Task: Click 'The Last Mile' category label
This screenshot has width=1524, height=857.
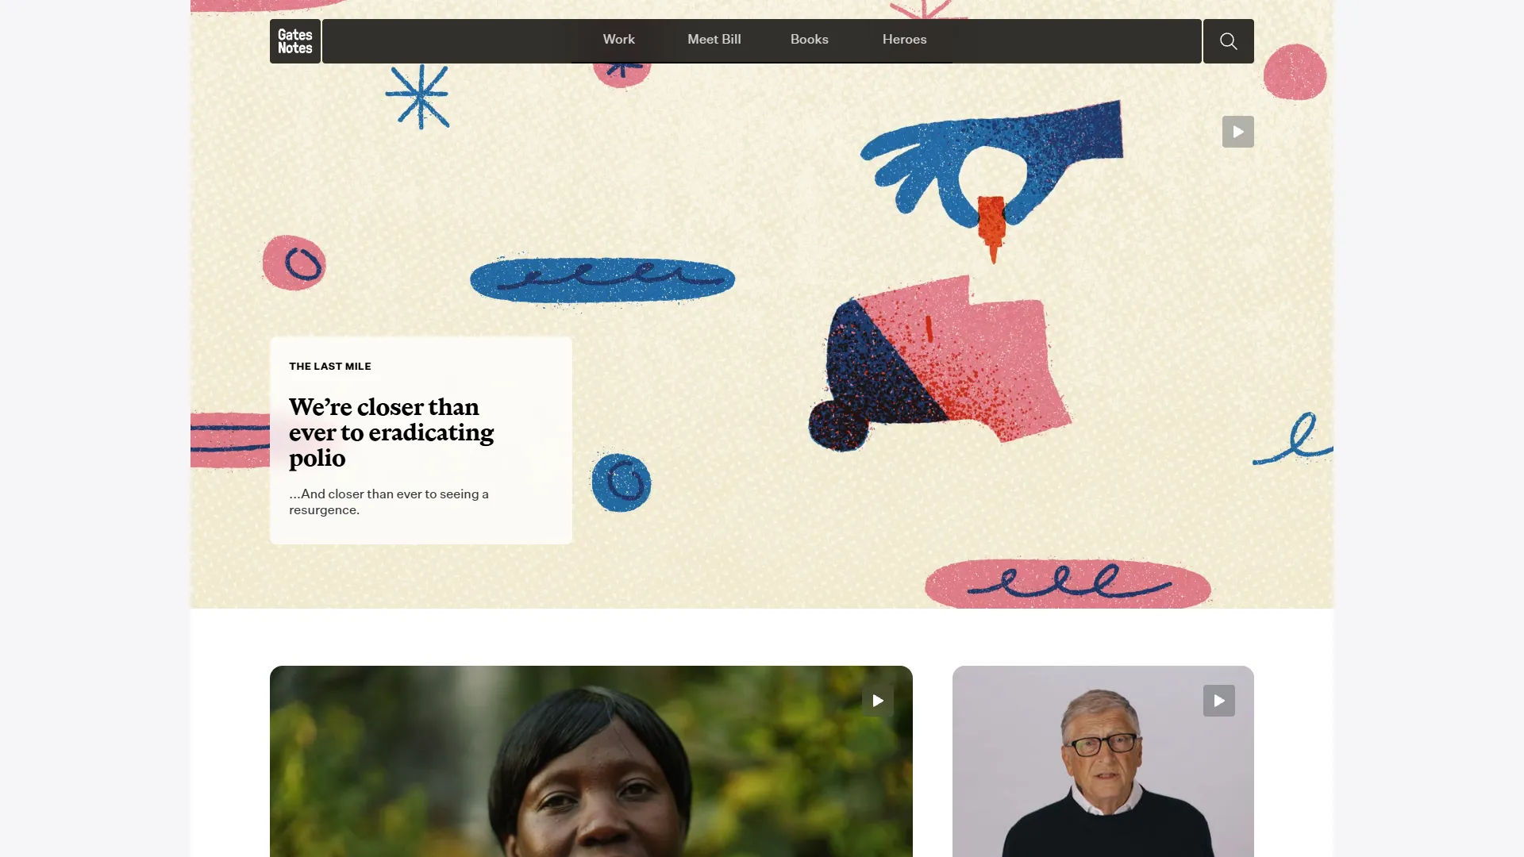Action: [x=330, y=366]
